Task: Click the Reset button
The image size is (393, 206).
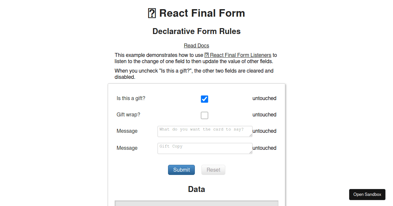Action: click(213, 170)
